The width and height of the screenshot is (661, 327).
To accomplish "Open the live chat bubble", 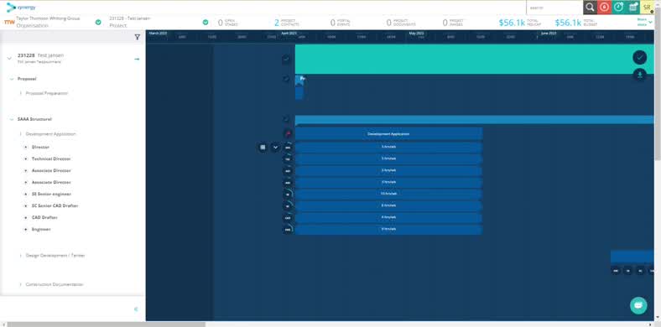I will click(x=638, y=305).
